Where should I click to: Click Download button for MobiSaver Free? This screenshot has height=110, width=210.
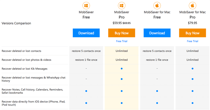click(86, 33)
